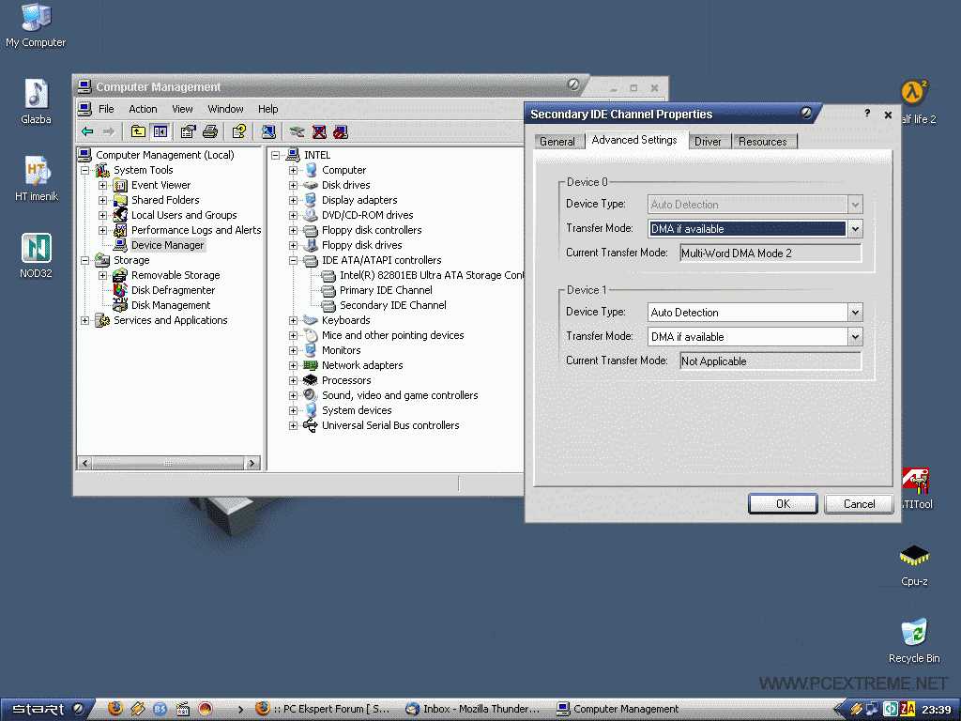The image size is (961, 721).
Task: Click the Scan for hardware changes icon
Action: 268,131
